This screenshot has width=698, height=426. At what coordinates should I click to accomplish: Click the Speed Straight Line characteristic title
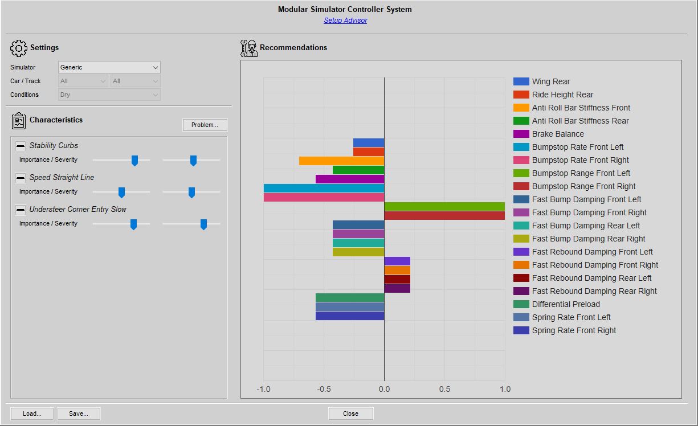point(62,178)
